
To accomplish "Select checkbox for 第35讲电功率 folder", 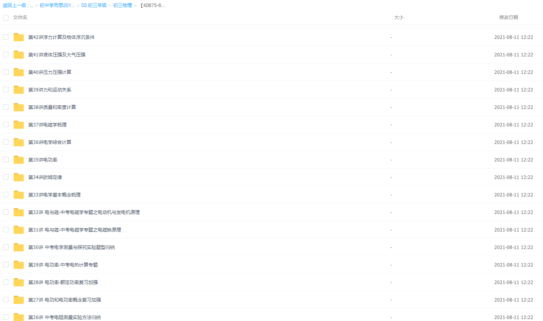I will (6, 160).
